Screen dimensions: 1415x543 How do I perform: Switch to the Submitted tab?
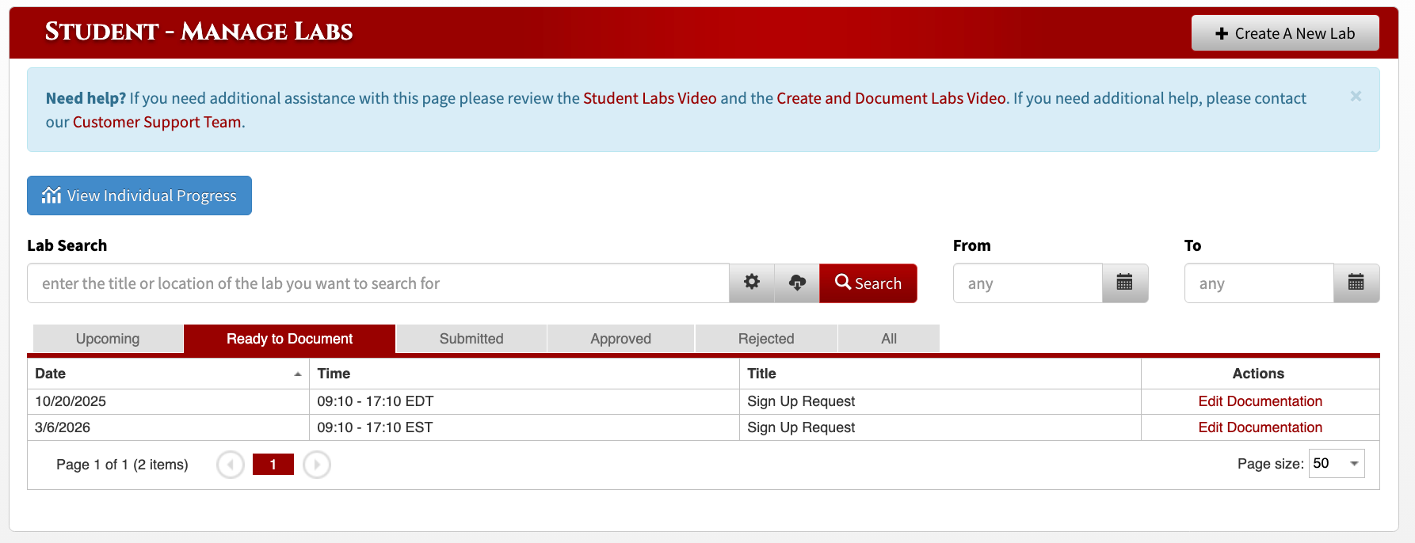pos(471,339)
